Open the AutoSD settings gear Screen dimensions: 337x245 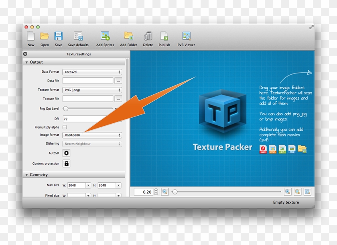click(66, 153)
